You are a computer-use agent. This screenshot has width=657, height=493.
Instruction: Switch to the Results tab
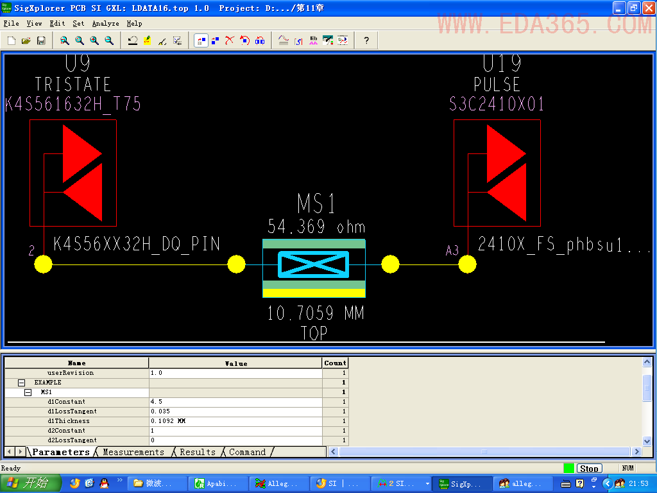[x=198, y=452]
